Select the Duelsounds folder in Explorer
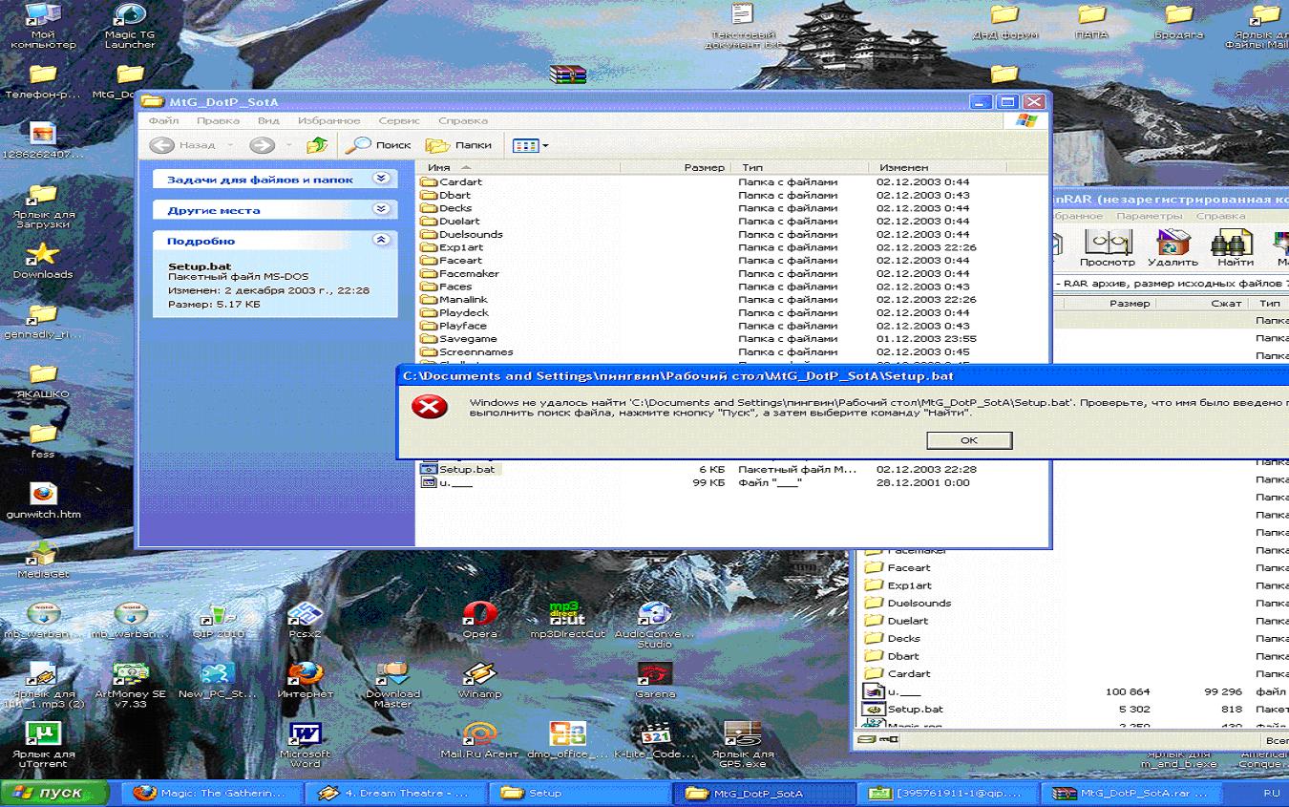The width and height of the screenshot is (1289, 807). (461, 234)
